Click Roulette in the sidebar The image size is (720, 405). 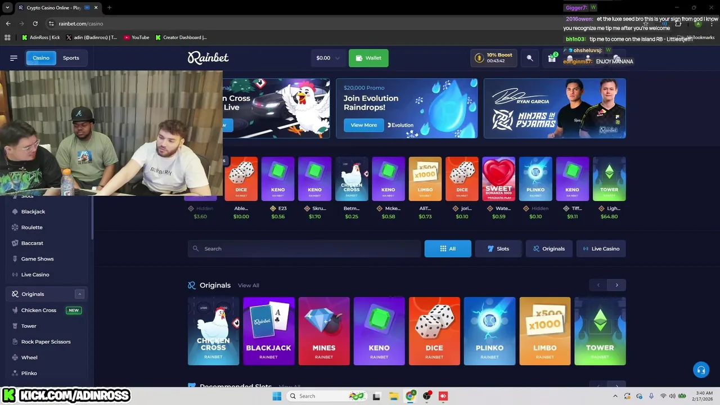click(32, 227)
